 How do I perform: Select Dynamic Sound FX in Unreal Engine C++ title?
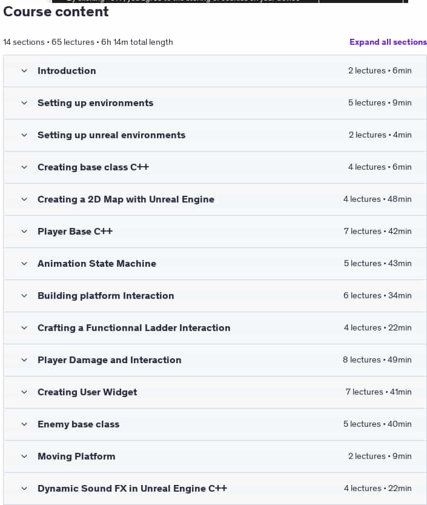tap(132, 488)
